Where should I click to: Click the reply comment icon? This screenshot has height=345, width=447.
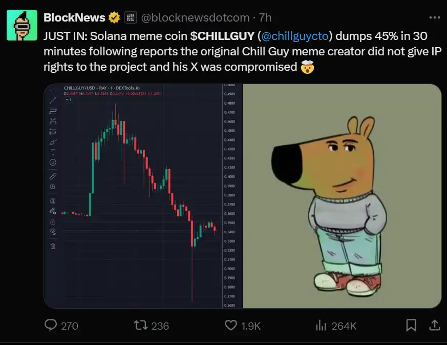(x=51, y=325)
